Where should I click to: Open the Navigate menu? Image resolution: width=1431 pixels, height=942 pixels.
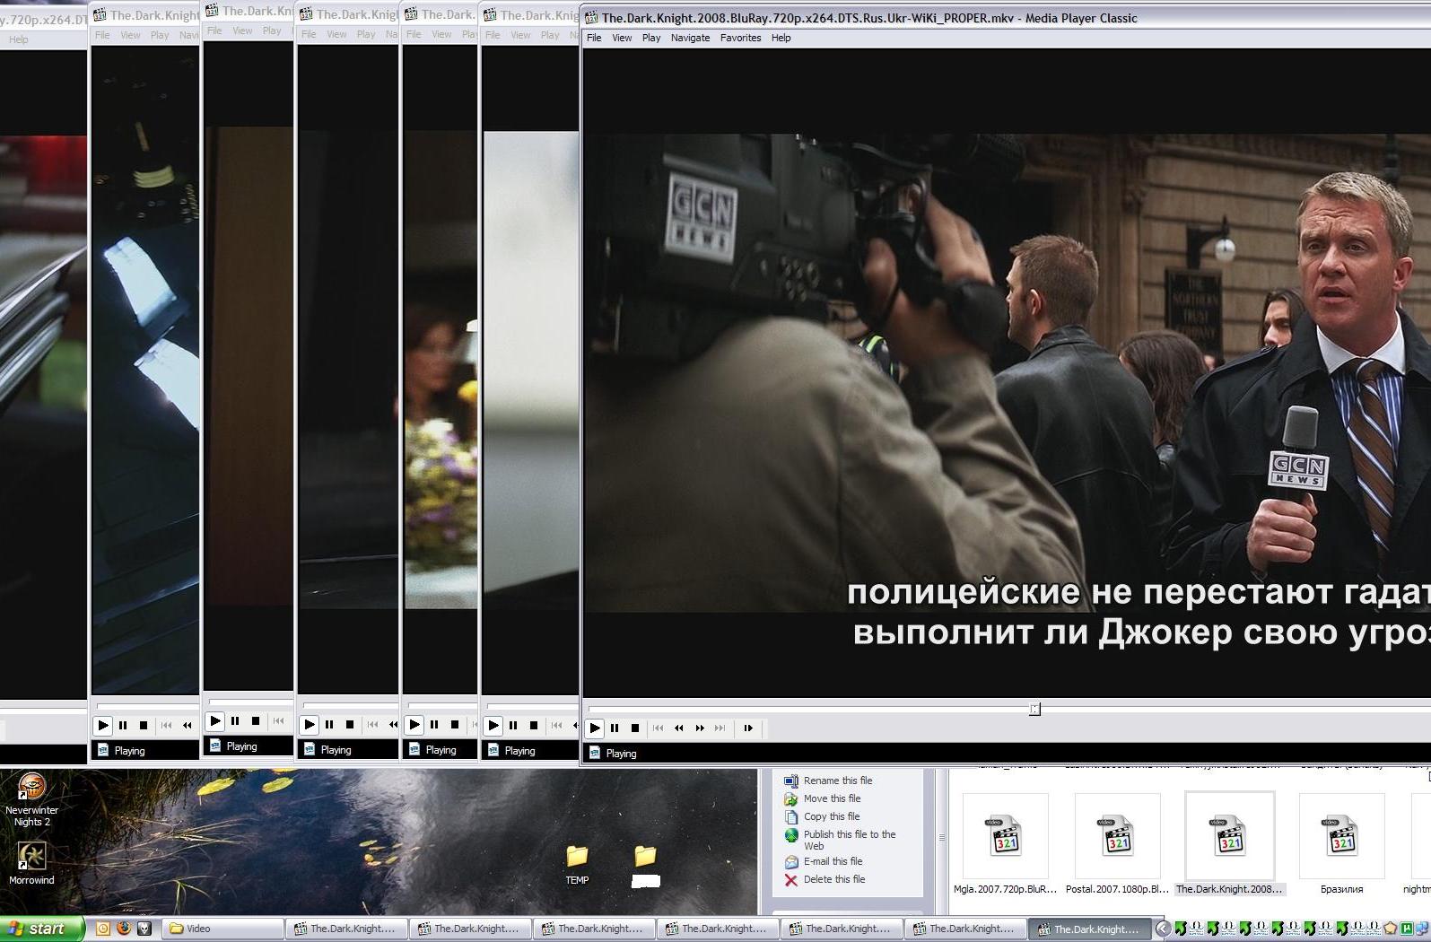(x=690, y=38)
